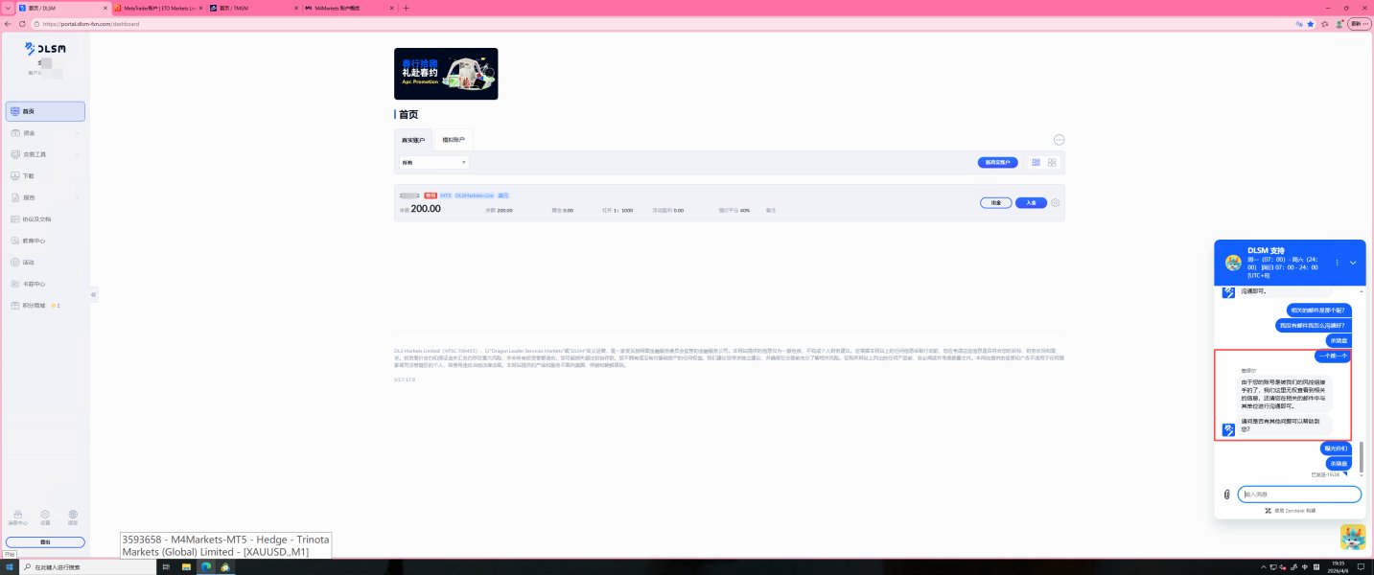1374x575 pixels.
Task: Click the 新真实账户 button
Action: (x=997, y=163)
